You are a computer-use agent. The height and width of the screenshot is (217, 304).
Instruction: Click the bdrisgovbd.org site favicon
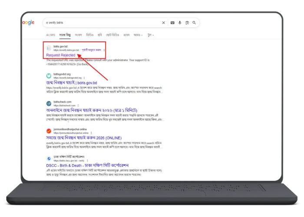(49, 76)
